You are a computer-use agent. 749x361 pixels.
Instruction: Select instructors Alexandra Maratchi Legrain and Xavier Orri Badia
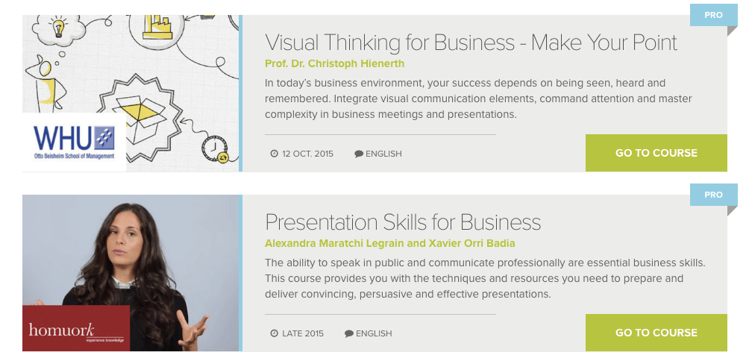tap(389, 243)
